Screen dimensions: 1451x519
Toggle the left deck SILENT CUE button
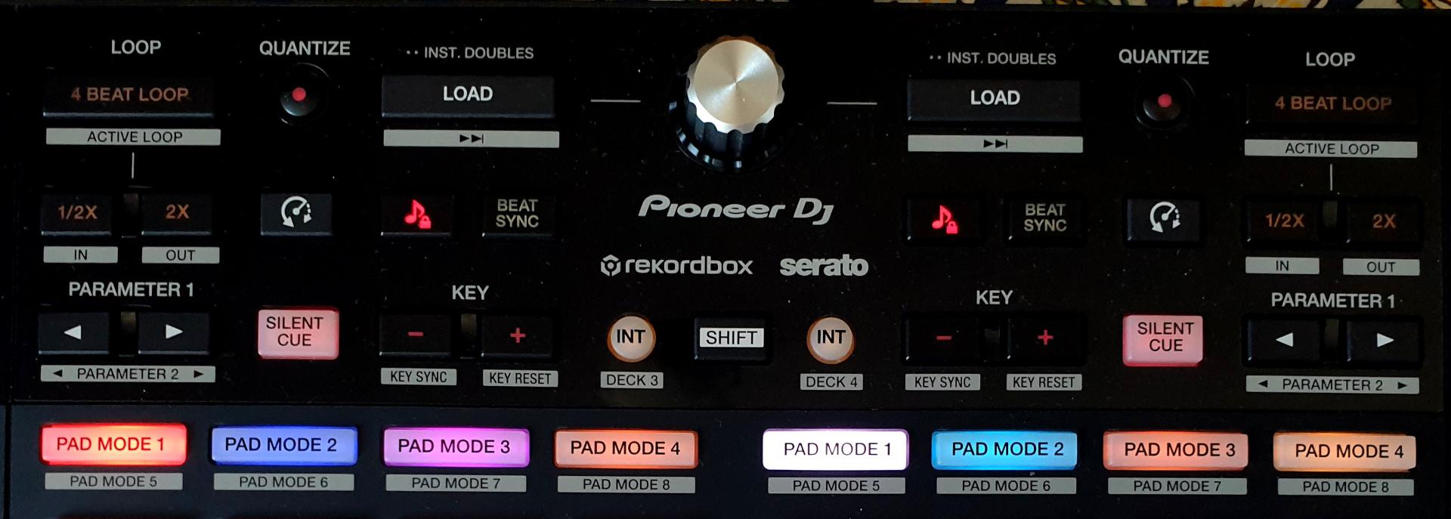[x=297, y=332]
